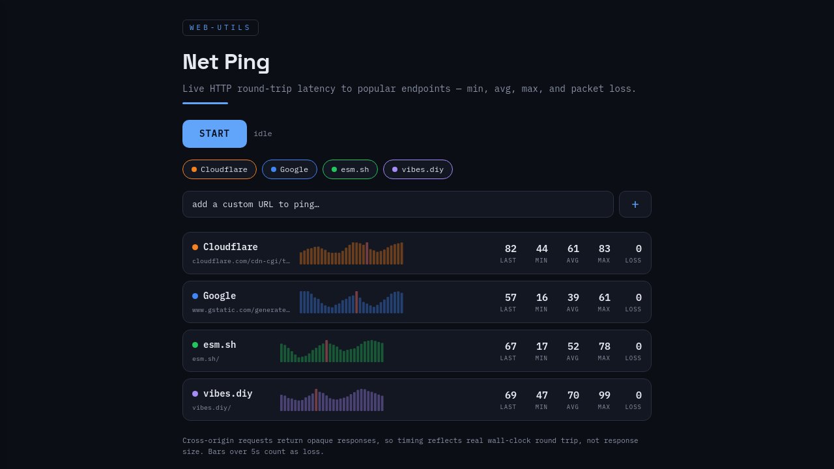Click vibes.diy's MAX value 99
The image size is (834, 469).
coord(605,395)
